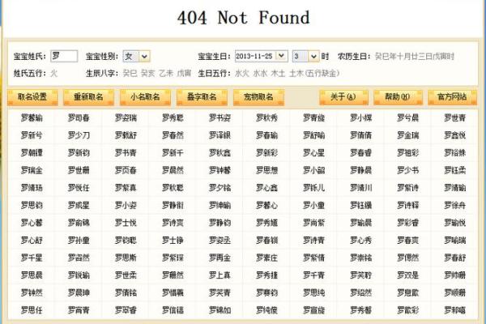Select the name 罗千星

pyautogui.click(x=32, y=258)
